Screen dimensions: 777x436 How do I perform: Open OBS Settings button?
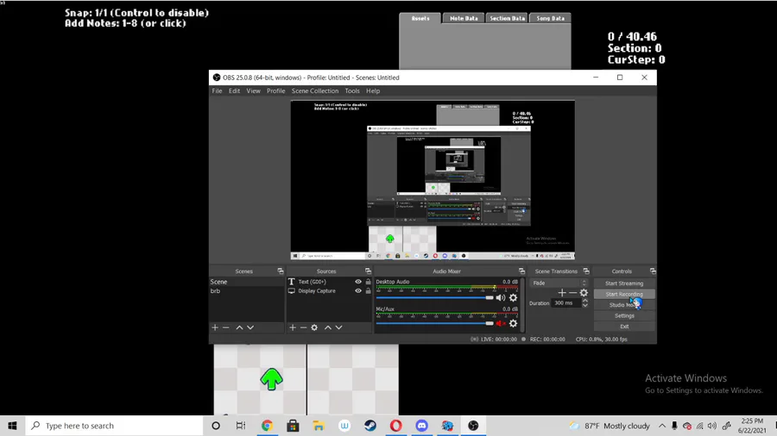[x=624, y=316]
